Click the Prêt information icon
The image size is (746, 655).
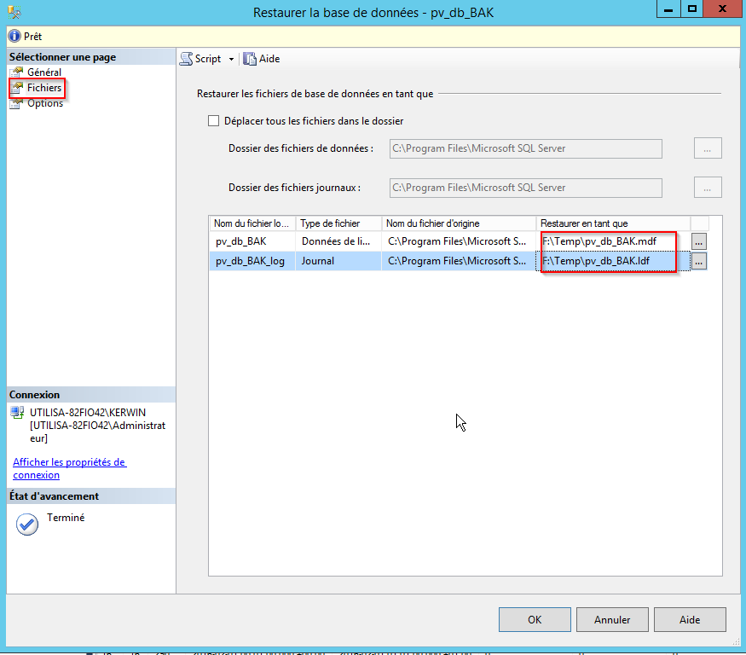14,37
